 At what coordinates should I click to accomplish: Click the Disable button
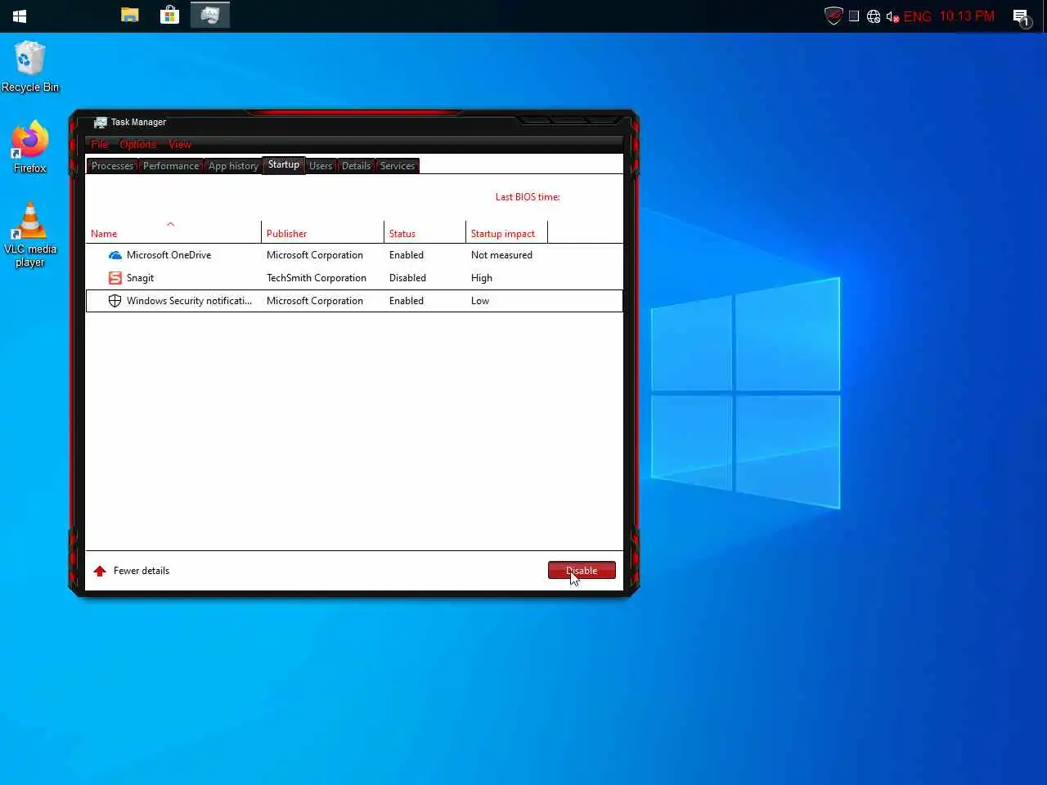[x=582, y=571]
